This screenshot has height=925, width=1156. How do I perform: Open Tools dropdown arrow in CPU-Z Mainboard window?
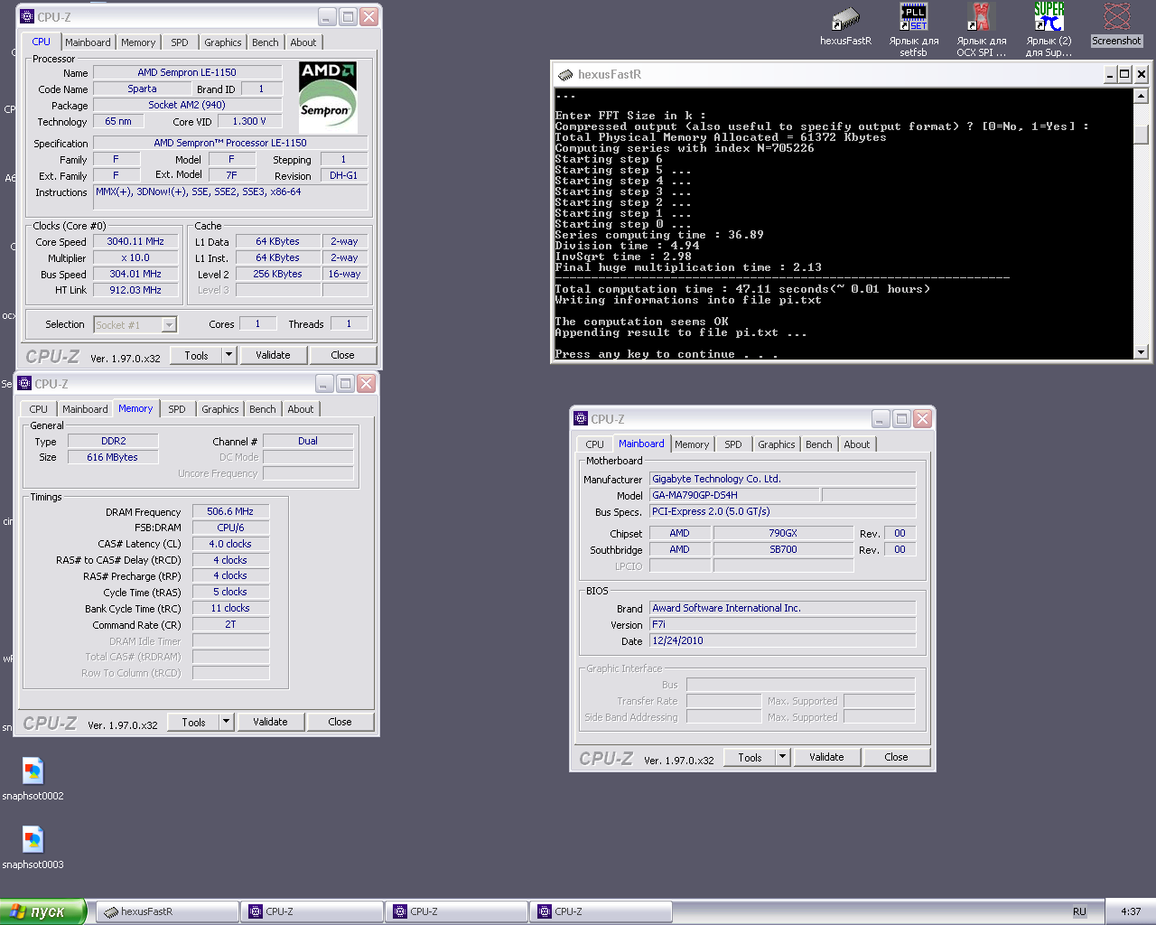[x=782, y=757]
